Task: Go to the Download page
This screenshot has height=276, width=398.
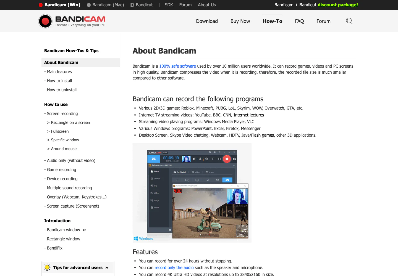Action: coord(207,21)
